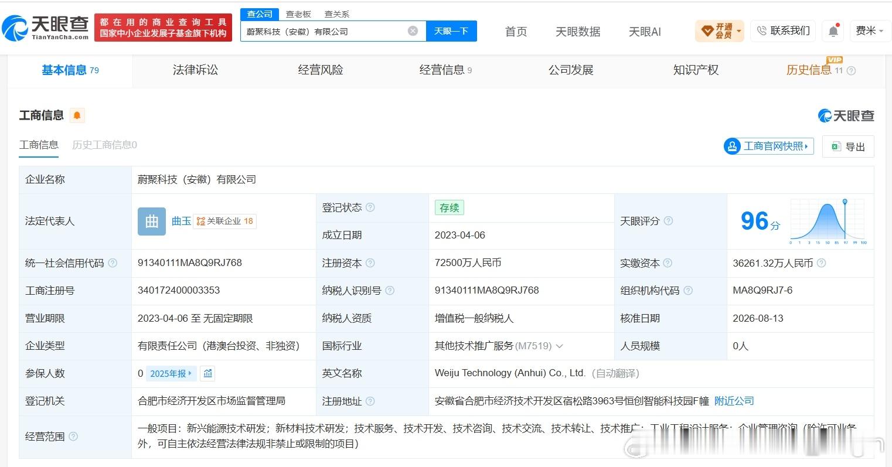The height and width of the screenshot is (467, 892).
Task: Open the TianYanCha logo homepage
Action: [x=46, y=27]
